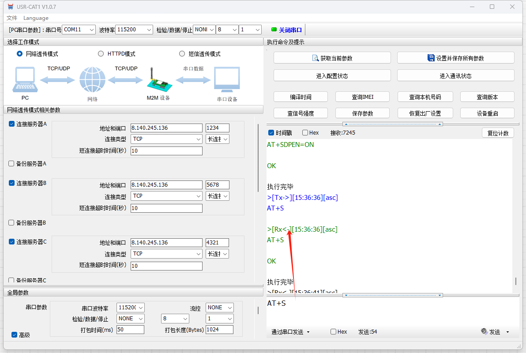Image resolution: width=526 pixels, height=353 pixels.
Task: Click the green serial port status indicator
Action: point(274,30)
